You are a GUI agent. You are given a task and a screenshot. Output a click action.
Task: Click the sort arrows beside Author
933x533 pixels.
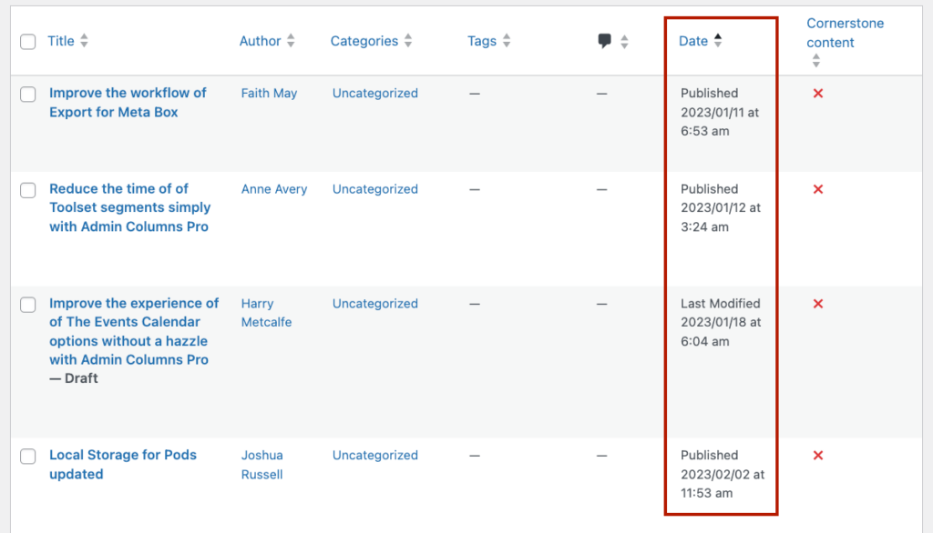click(x=290, y=40)
